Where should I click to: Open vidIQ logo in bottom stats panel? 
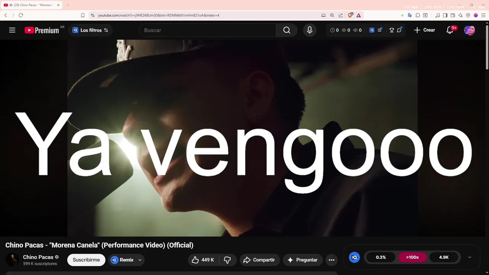click(x=354, y=257)
